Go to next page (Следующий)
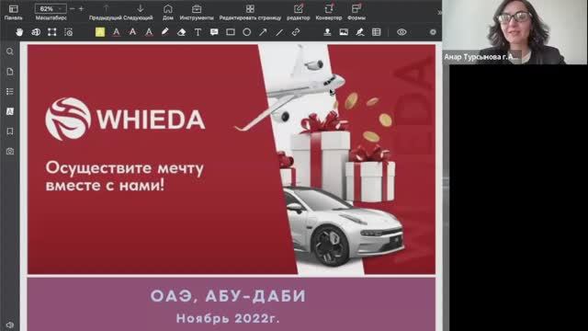The image size is (588, 331). (140, 12)
